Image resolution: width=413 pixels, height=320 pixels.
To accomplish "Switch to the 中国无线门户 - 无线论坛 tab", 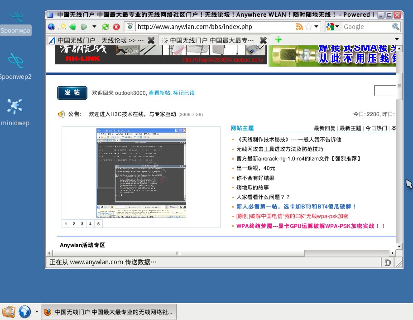I will [x=101, y=40].
